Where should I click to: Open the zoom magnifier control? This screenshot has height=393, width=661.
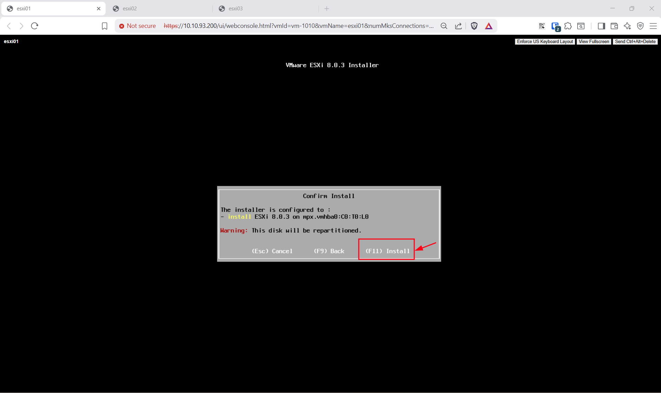444,26
